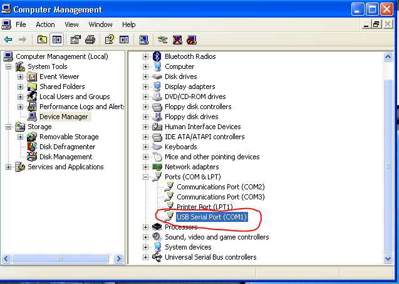Image resolution: width=399 pixels, height=284 pixels.
Task: Expand the Services and Applications node
Action: click(x=8, y=167)
